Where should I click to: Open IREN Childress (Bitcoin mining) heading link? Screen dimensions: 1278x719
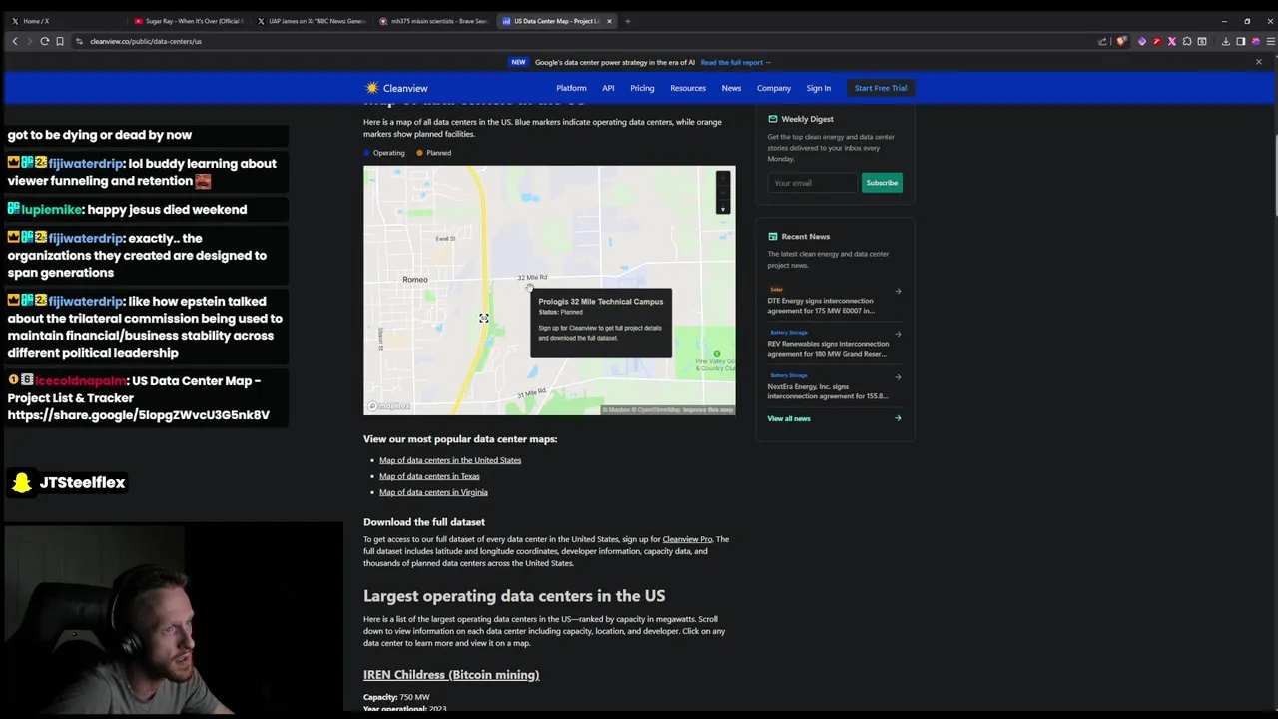[451, 675]
